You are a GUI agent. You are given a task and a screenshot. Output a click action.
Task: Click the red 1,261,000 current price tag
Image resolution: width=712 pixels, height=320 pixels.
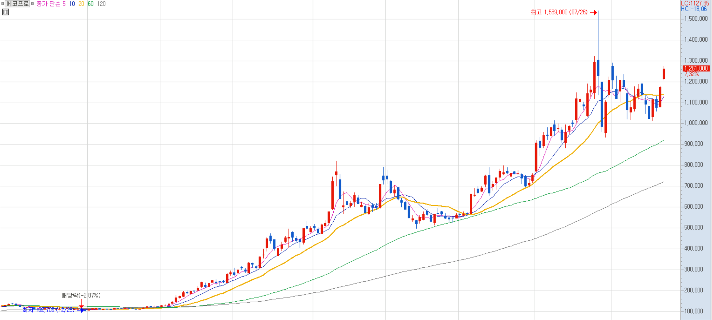[696, 69]
